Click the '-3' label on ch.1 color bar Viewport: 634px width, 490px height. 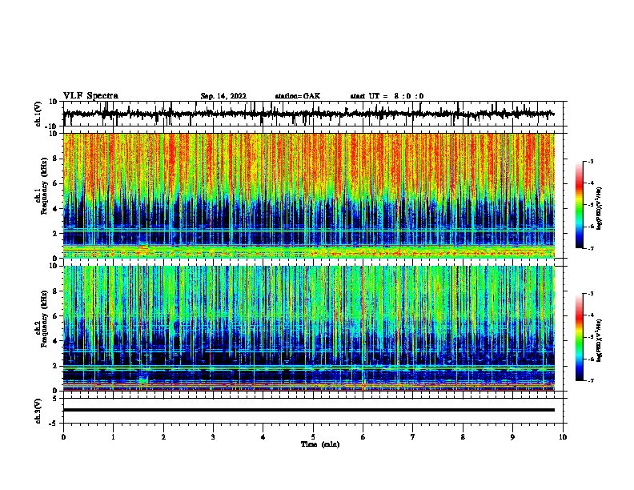591,162
